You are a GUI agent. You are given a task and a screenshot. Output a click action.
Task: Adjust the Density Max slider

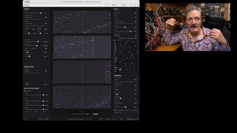click(x=33, y=46)
